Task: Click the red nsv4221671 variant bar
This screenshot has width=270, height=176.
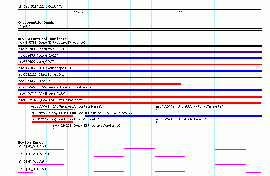Action: tap(52, 122)
